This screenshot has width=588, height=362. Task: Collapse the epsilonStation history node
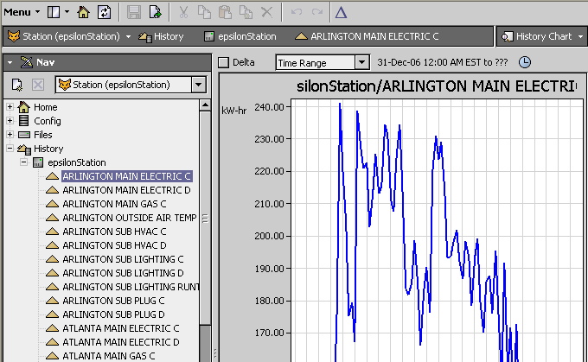(x=23, y=162)
